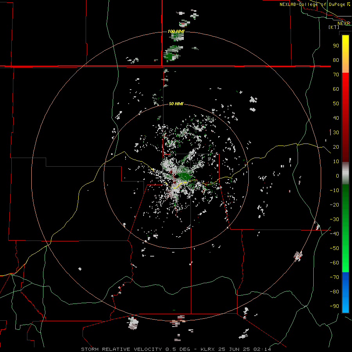
Task: Click the [KT] units label
Action: (x=334, y=27)
